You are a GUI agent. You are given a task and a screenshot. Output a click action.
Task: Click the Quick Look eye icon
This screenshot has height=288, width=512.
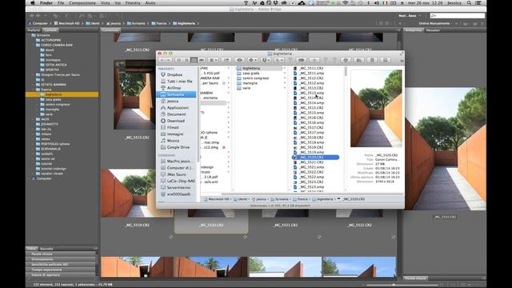240,60
